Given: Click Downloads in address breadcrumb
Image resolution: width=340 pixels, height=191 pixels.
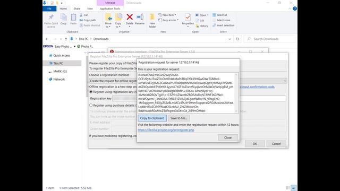Looking at the screenshot, I should [x=101, y=39].
